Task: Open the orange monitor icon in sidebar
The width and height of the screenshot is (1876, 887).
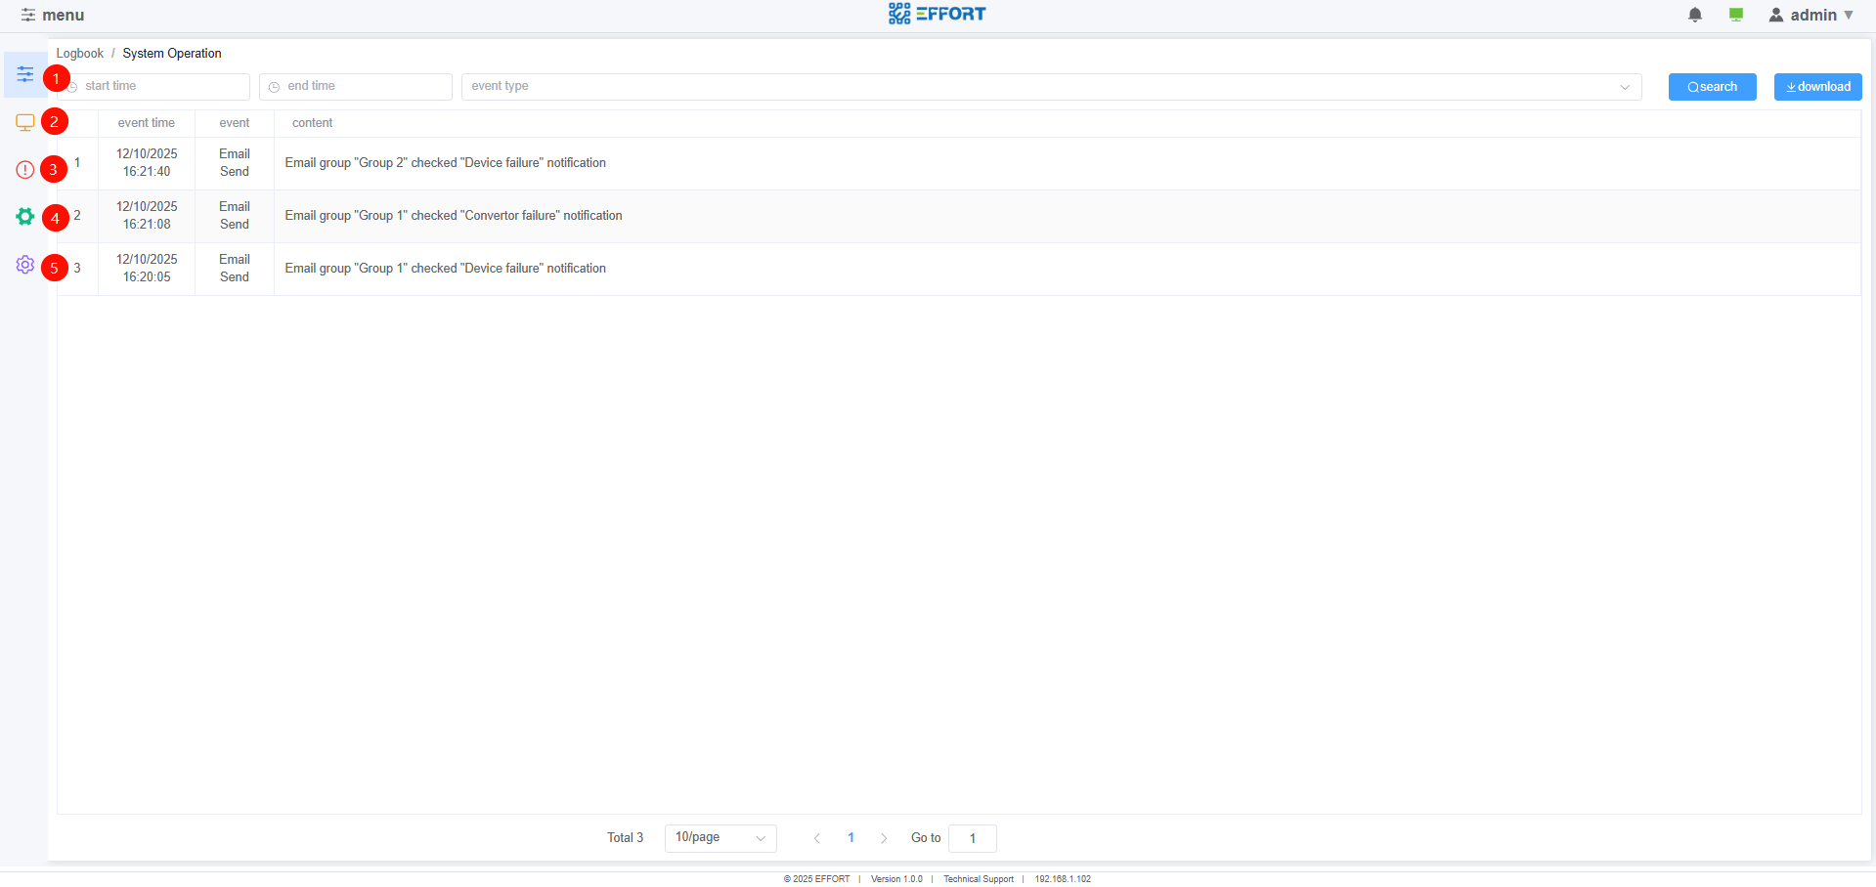Action: click(x=24, y=121)
